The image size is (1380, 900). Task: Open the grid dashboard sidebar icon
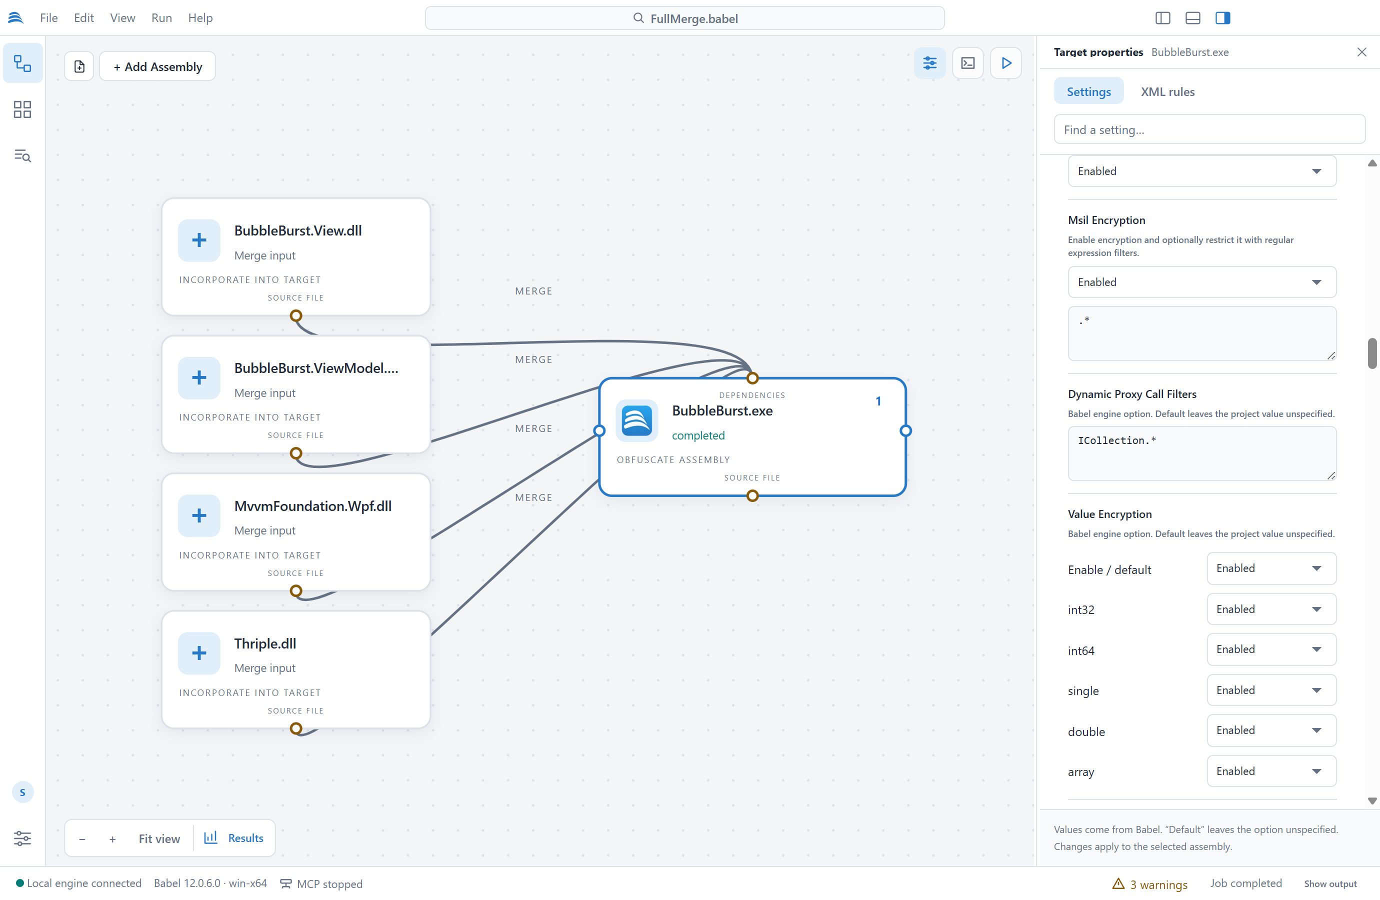coord(22,109)
